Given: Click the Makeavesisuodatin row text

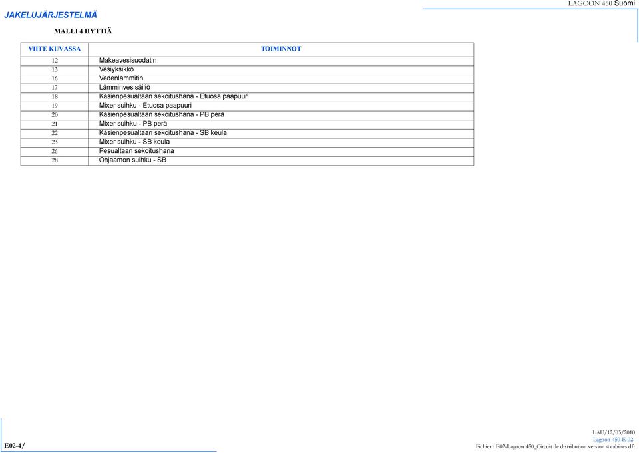Looking at the screenshot, I should coord(128,61).
